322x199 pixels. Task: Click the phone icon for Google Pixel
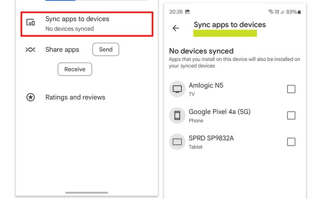click(x=177, y=115)
